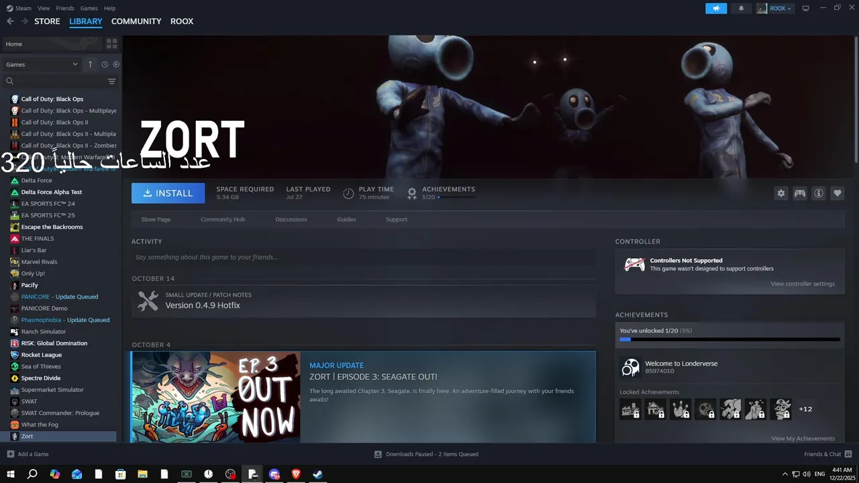This screenshot has width=859, height=483.
Task: Open Brave browser in taskbar
Action: 296,474
